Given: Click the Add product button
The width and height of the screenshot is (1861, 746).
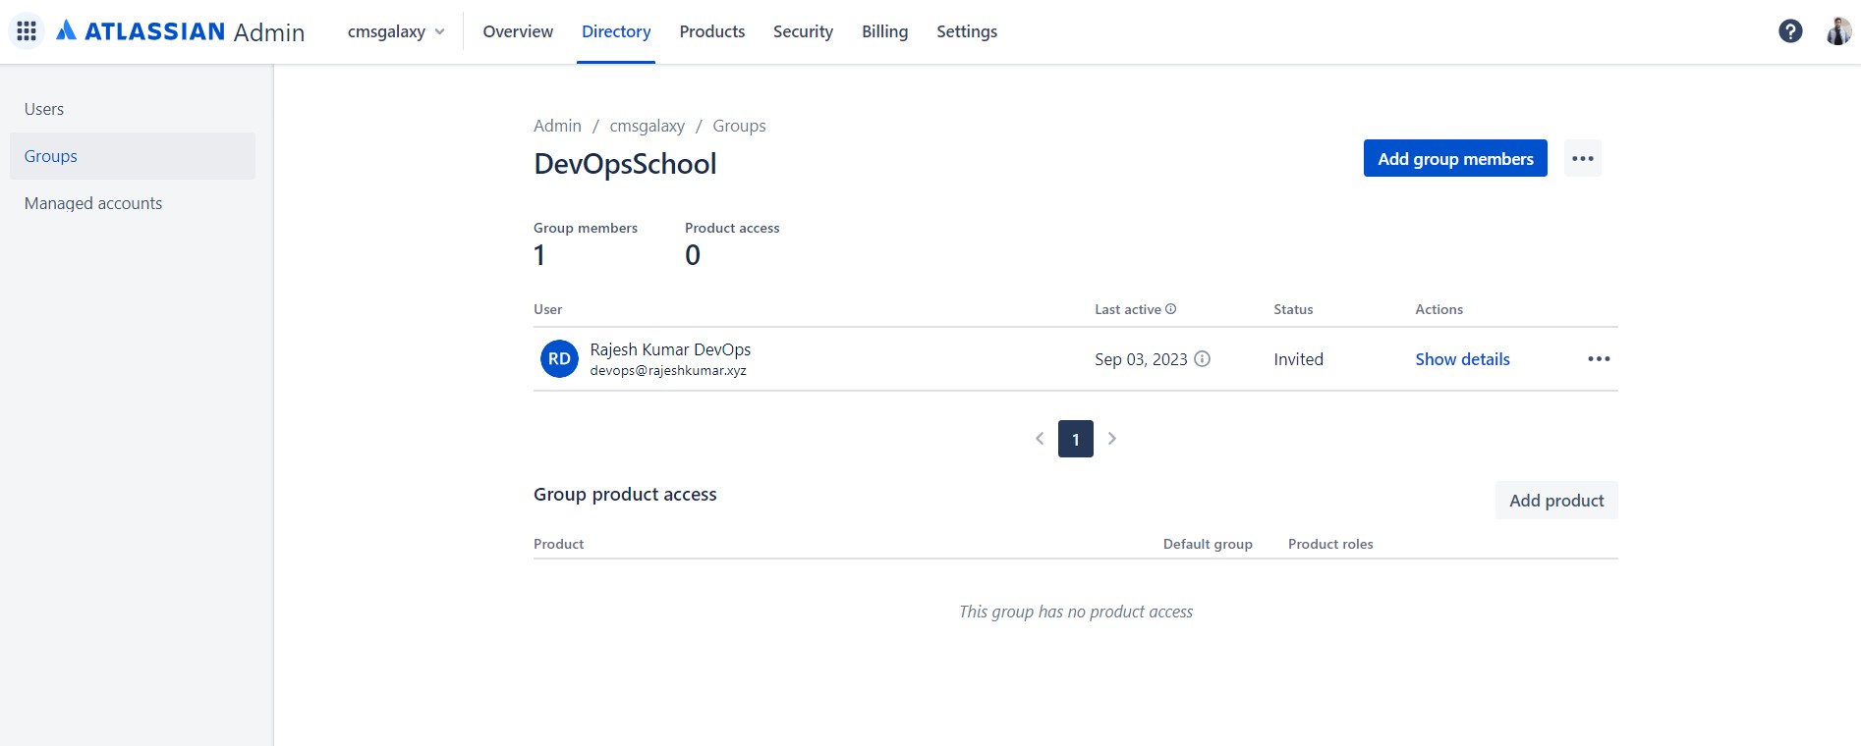Looking at the screenshot, I should [1556, 501].
